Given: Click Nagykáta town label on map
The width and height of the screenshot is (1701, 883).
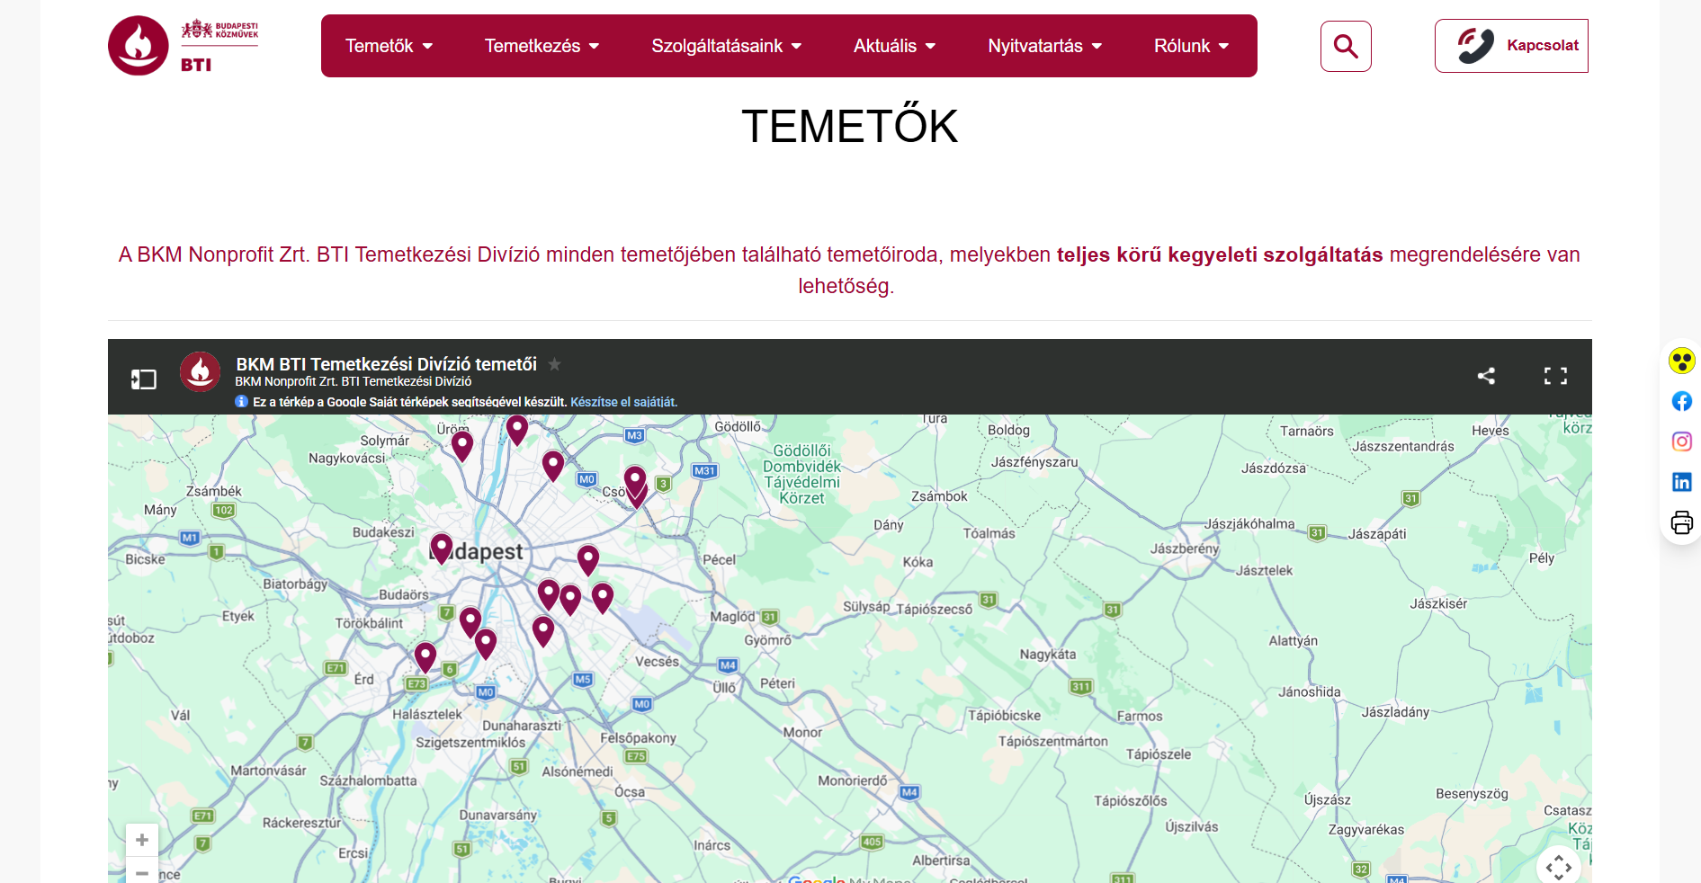Looking at the screenshot, I should coord(1048,655).
